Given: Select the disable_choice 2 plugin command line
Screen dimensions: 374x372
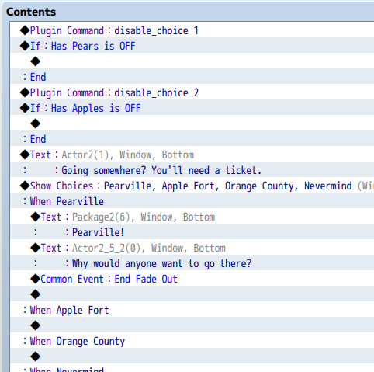Looking at the screenshot, I should pos(192,92).
